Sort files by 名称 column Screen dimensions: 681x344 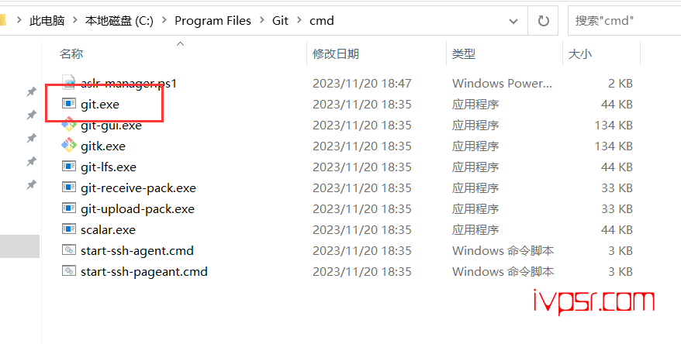click(x=71, y=53)
